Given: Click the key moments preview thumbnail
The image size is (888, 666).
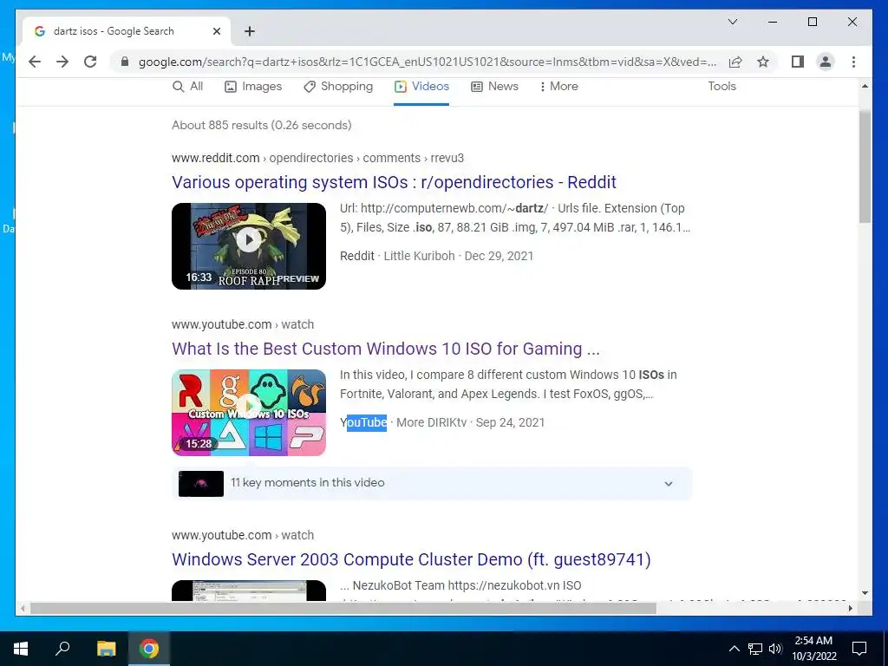Looking at the screenshot, I should click(x=201, y=484).
